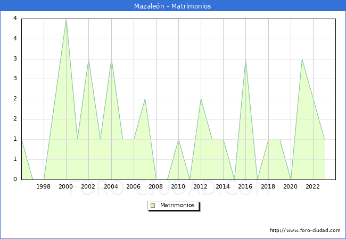This screenshot has width=346, height=239.
Task: Click x-axis label 2004
Action: (x=111, y=186)
